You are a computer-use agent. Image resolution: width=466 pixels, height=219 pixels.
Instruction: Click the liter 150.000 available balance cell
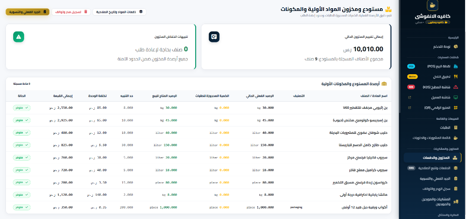click(165, 145)
